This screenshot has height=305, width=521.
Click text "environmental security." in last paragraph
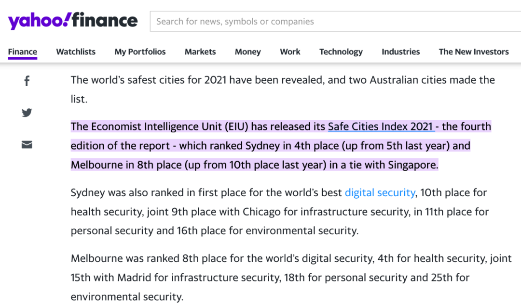click(127, 297)
